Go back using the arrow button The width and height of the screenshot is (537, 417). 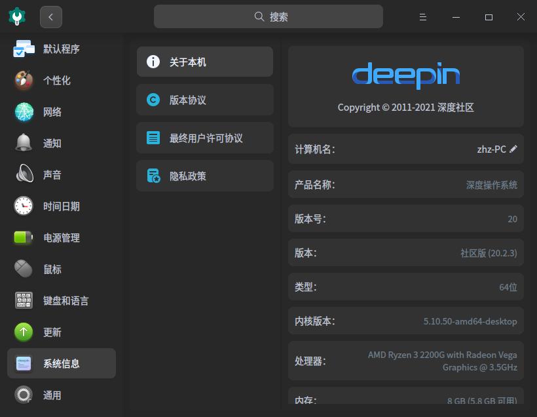click(51, 17)
